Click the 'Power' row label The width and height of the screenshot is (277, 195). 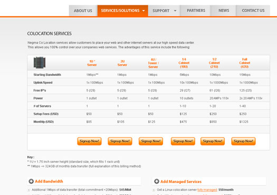38,98
